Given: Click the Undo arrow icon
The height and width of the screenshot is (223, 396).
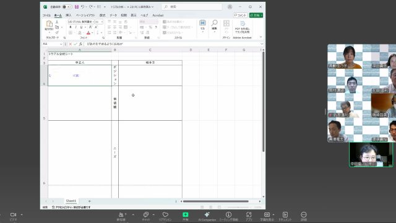Looking at the screenshot, I should 82,7.
